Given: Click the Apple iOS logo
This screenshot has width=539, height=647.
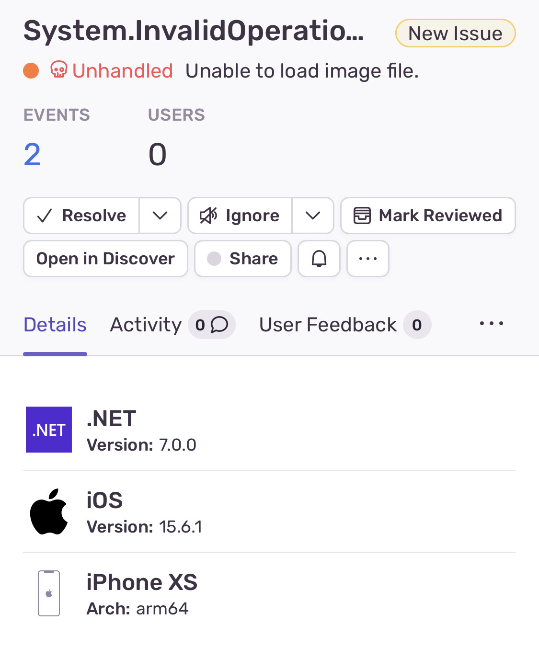Looking at the screenshot, I should pyautogui.click(x=49, y=511).
